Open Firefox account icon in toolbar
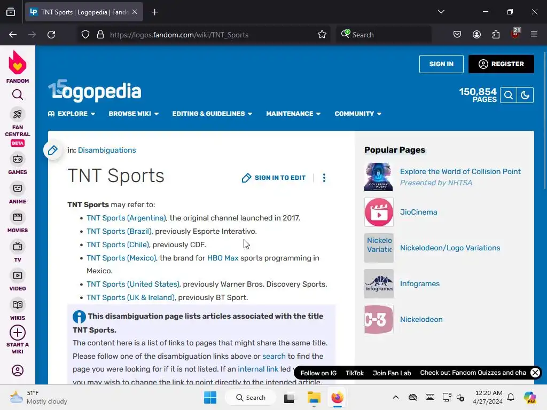 (476, 35)
